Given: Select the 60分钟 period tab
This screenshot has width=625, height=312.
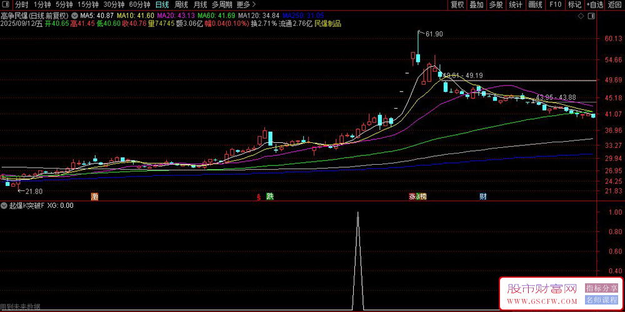Looking at the screenshot, I should click(x=139, y=5).
